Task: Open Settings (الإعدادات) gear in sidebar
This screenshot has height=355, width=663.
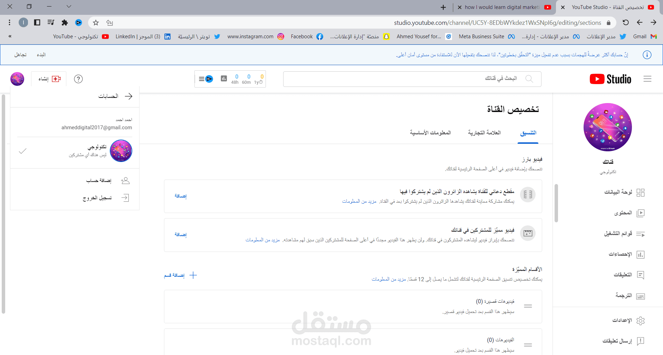Action: (x=640, y=321)
